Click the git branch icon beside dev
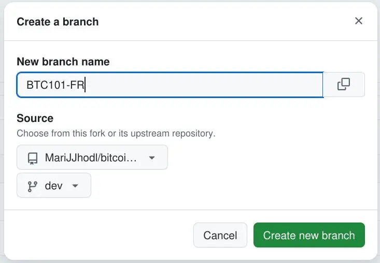This screenshot has height=263, width=380. tap(32, 186)
